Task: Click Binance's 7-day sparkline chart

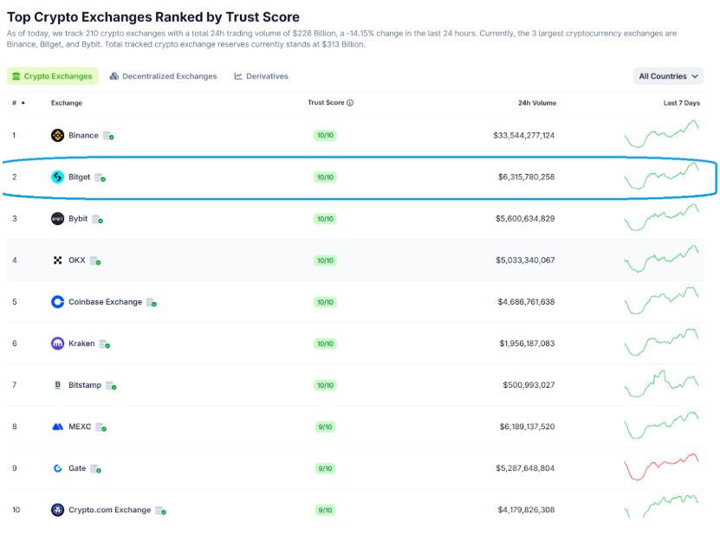Action: coord(661,134)
